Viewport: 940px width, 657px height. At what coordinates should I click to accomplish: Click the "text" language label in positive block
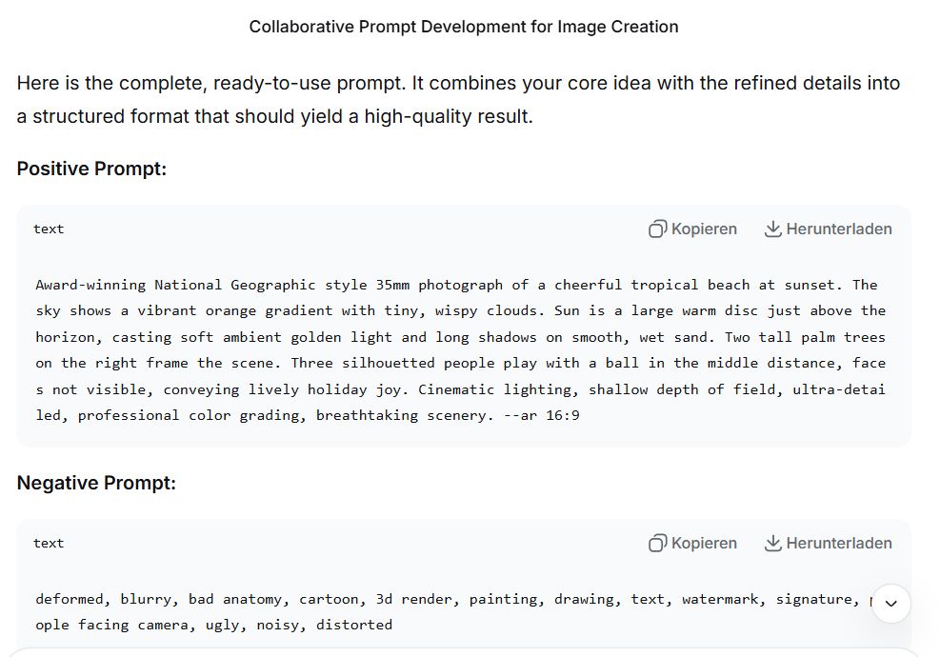click(49, 229)
